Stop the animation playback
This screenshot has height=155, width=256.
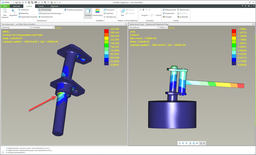143,10
